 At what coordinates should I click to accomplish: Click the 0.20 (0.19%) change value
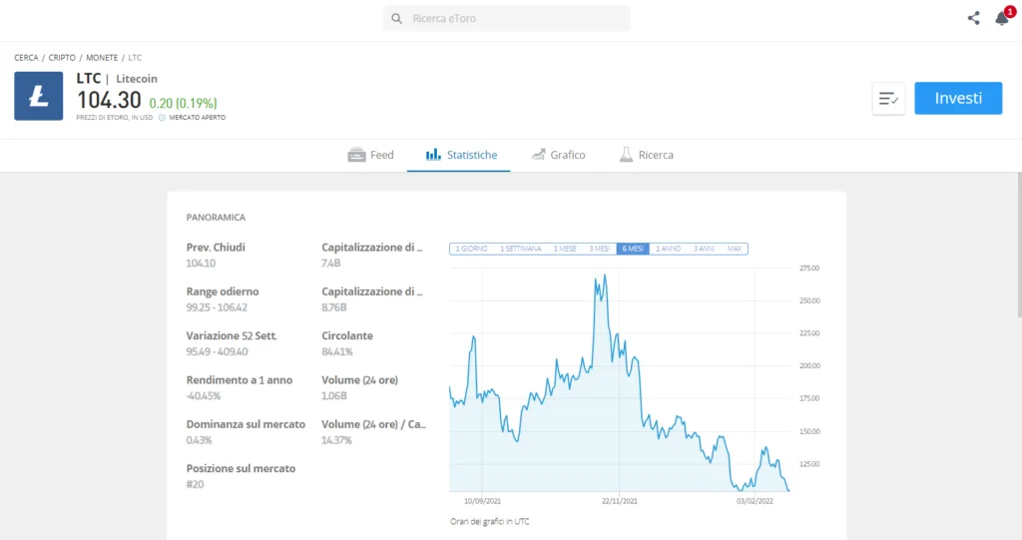[x=184, y=103]
